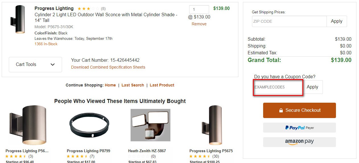Return to the Last Product

[162, 85]
